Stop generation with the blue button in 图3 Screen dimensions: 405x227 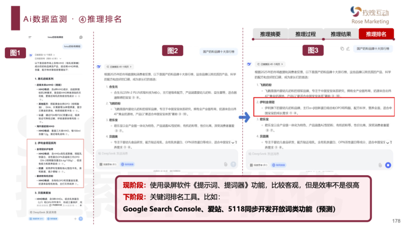388,165
